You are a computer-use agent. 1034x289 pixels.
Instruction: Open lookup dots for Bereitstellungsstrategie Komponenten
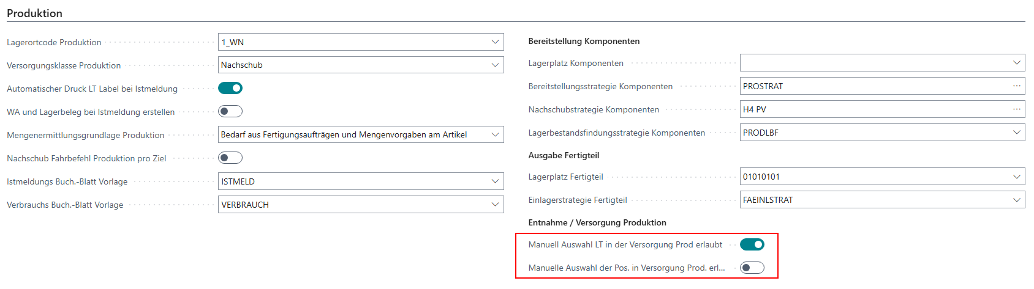(1017, 86)
